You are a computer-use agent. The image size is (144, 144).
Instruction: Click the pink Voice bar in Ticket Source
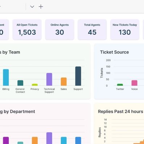click(x=134, y=83)
